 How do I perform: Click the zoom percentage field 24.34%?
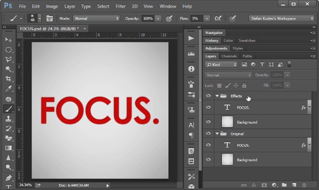coord(25,185)
